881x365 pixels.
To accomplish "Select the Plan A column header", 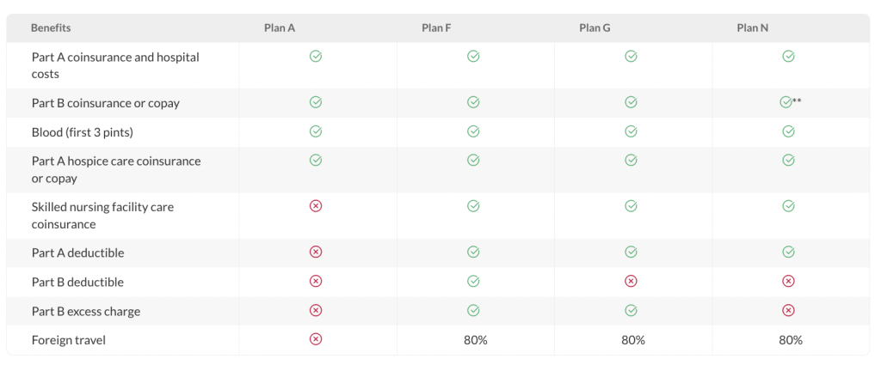I will tap(280, 28).
